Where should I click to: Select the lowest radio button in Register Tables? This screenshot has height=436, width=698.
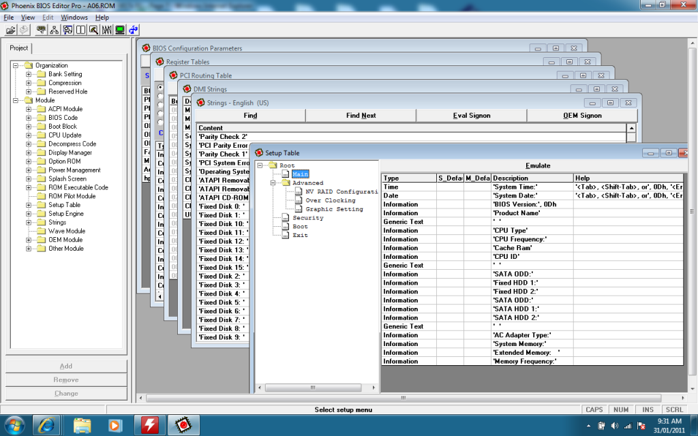point(160,122)
